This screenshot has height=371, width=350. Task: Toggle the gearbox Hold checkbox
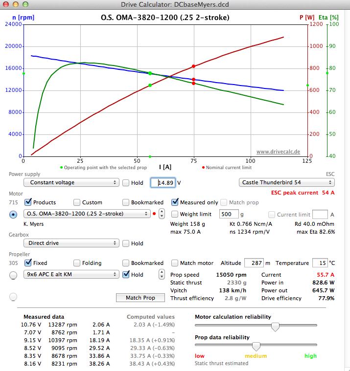tap(126, 243)
